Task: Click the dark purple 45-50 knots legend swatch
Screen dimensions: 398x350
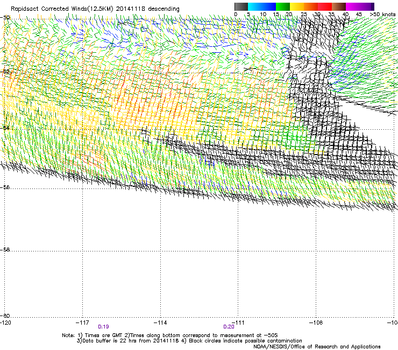Action: click(x=367, y=6)
